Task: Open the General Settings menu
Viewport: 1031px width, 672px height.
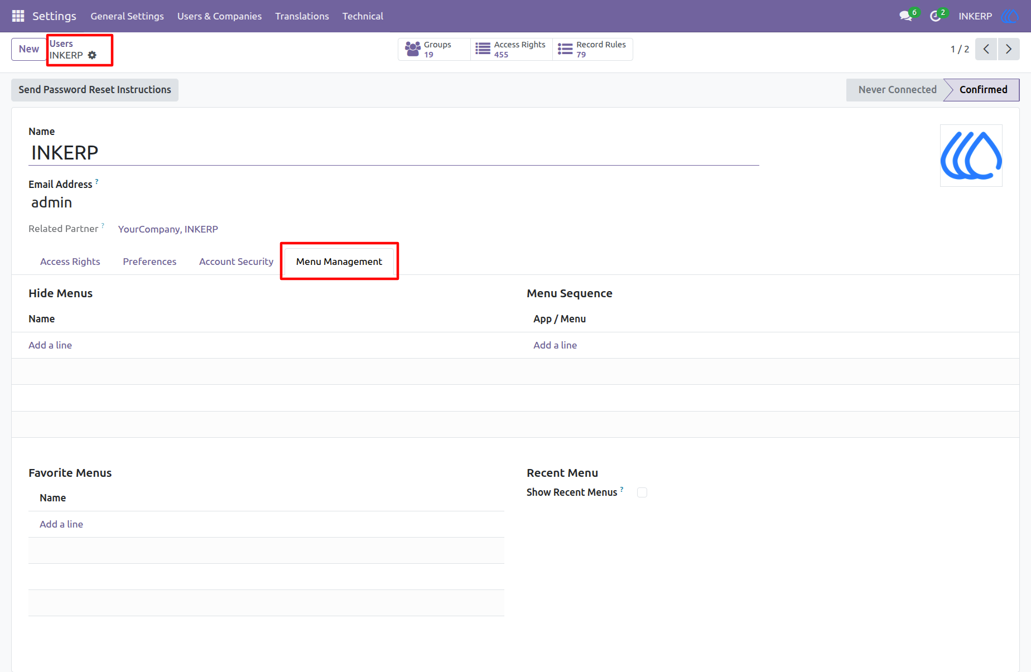Action: pos(127,16)
